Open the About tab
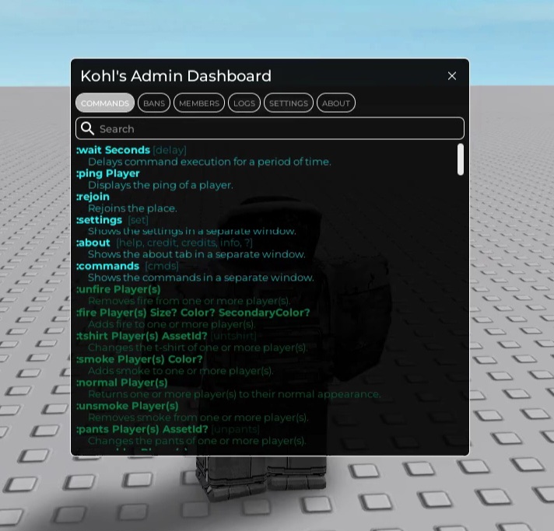Screen dimensions: 554x531 pyautogui.click(x=336, y=103)
